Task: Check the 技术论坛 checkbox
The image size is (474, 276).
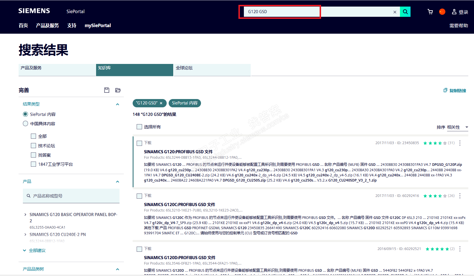Action: [x=33, y=146]
